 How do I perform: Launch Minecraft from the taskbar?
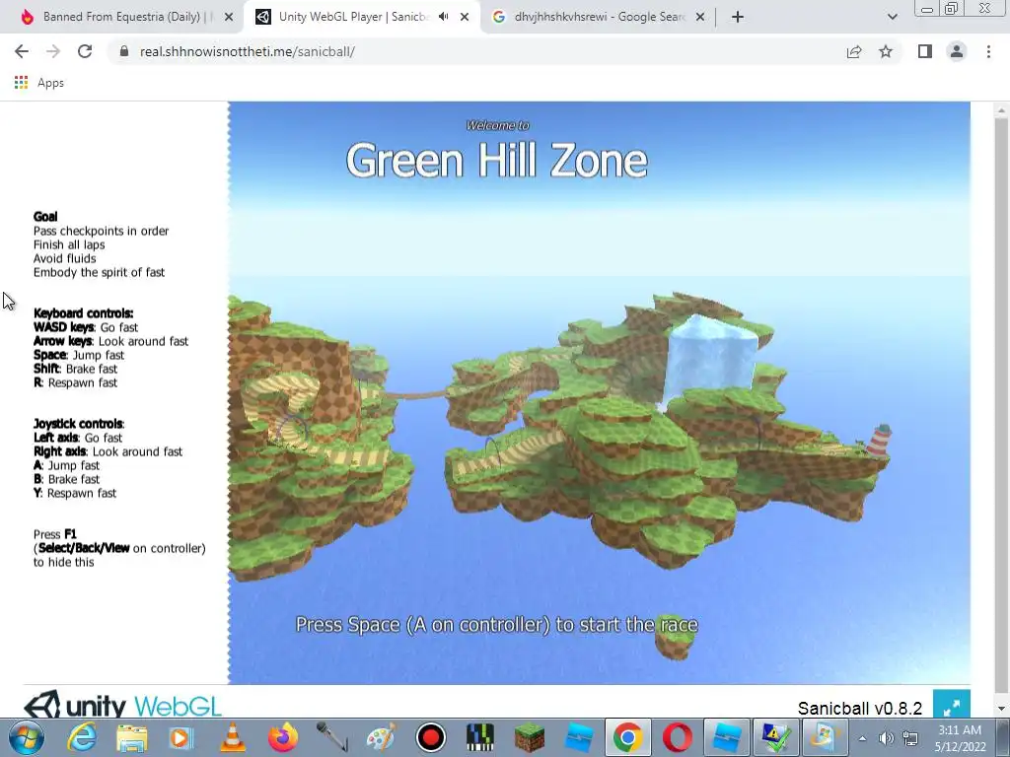[x=530, y=737]
